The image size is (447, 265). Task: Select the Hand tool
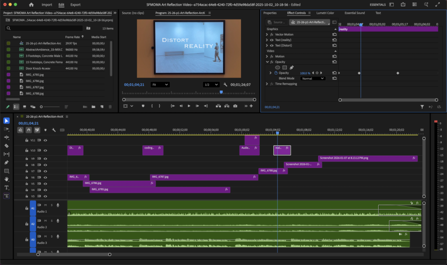pos(6,179)
